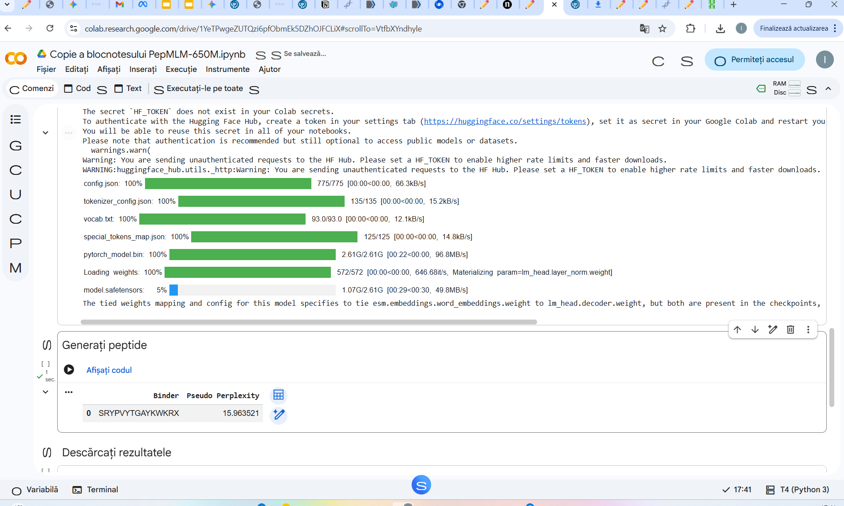Open the Fișier menu
Image resolution: width=844 pixels, height=506 pixels.
point(46,69)
